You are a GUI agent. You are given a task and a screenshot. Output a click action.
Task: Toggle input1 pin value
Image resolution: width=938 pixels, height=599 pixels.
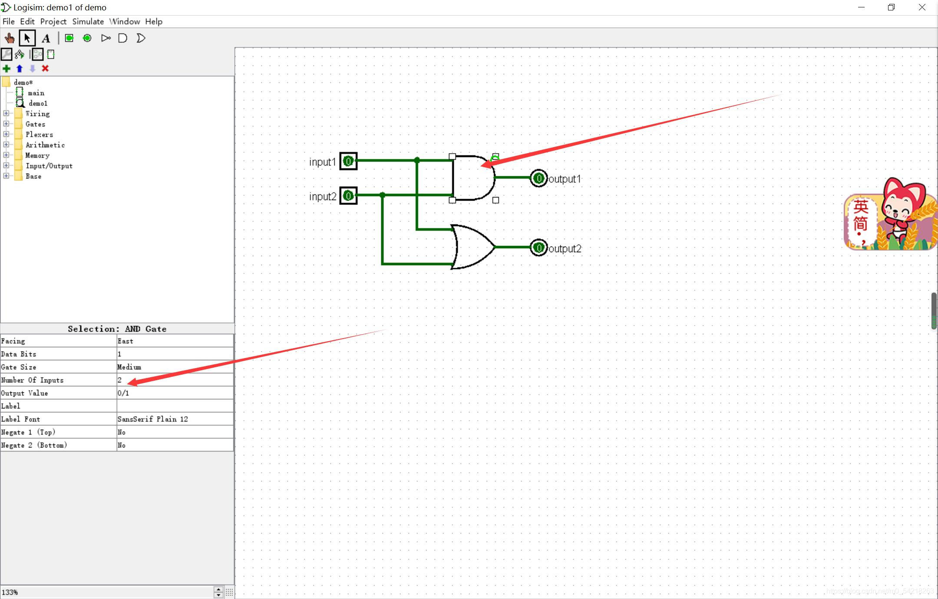(x=348, y=161)
